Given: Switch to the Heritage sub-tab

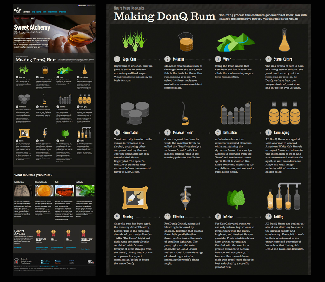Looking at the screenshot, I should click(x=17, y=18).
